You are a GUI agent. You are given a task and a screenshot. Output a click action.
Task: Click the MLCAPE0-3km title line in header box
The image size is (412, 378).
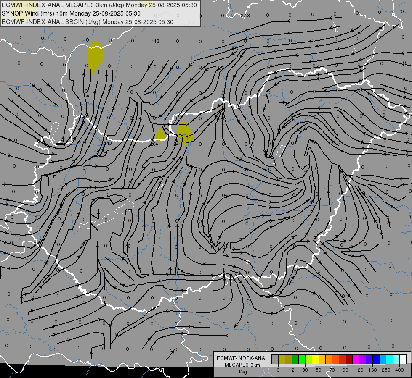pyautogui.click(x=99, y=5)
